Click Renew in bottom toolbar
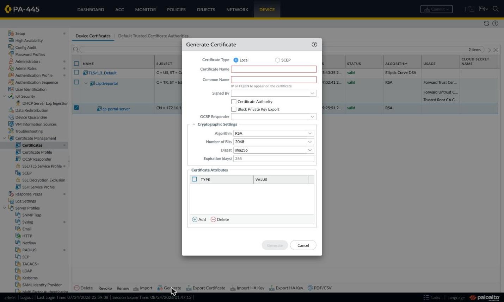Screen dimensions: 504x302 click(123, 288)
